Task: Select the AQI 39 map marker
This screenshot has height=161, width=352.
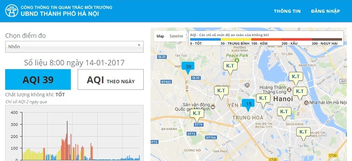Action: (x=188, y=67)
